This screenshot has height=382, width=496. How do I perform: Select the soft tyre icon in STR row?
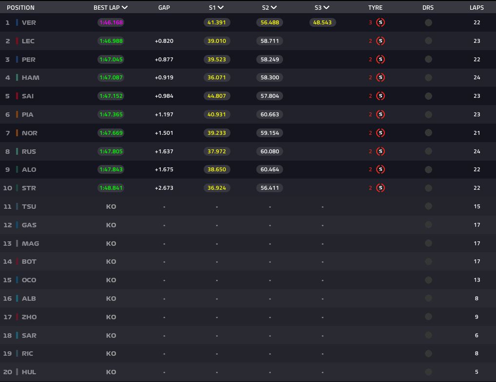(x=381, y=188)
